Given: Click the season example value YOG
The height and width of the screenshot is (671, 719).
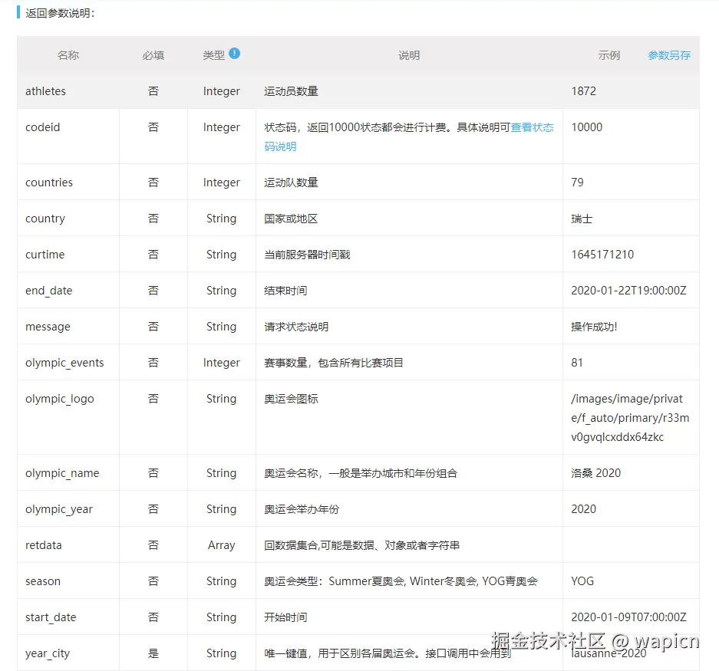Looking at the screenshot, I should (x=582, y=581).
